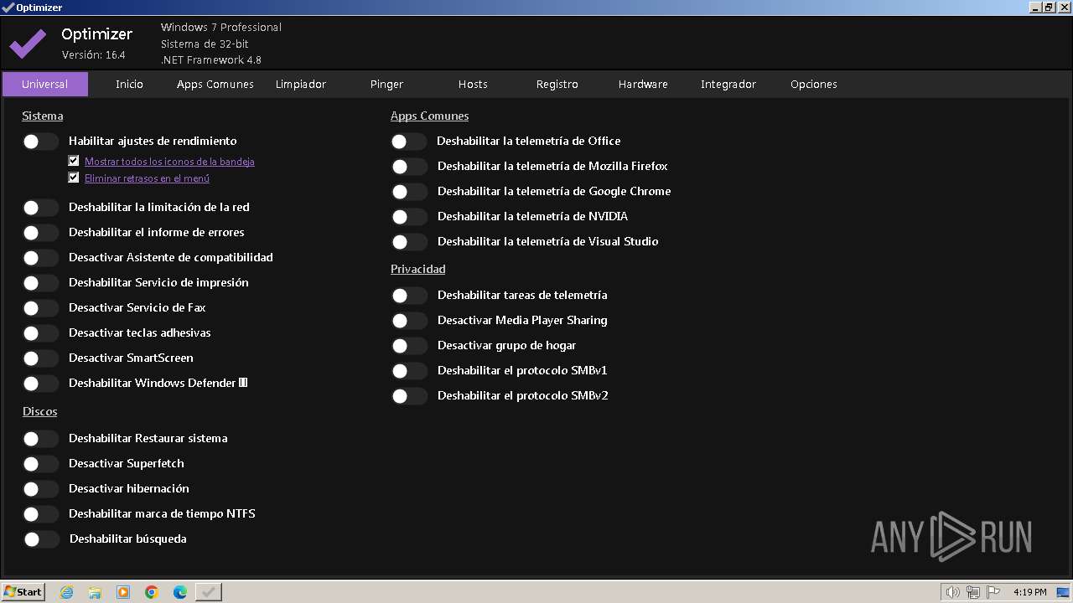Image resolution: width=1073 pixels, height=603 pixels.
Task: Switch on Desactivar Servicio de Fax
Action: click(x=40, y=308)
